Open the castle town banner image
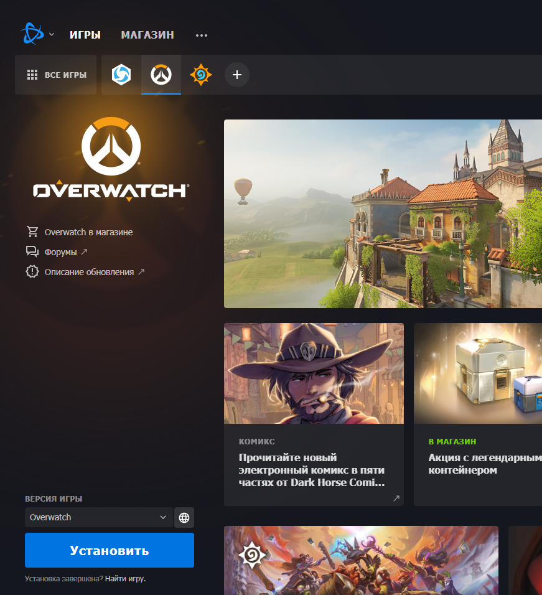Viewport: 542px width, 595px height. (383, 213)
